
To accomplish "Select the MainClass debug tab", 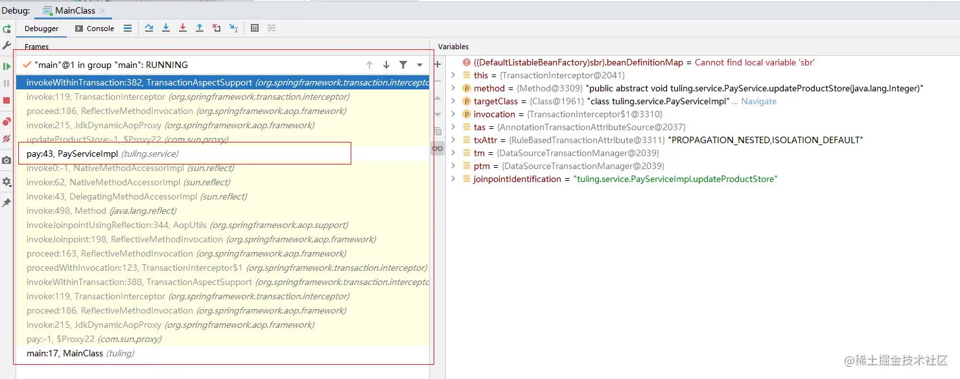I will (x=75, y=10).
